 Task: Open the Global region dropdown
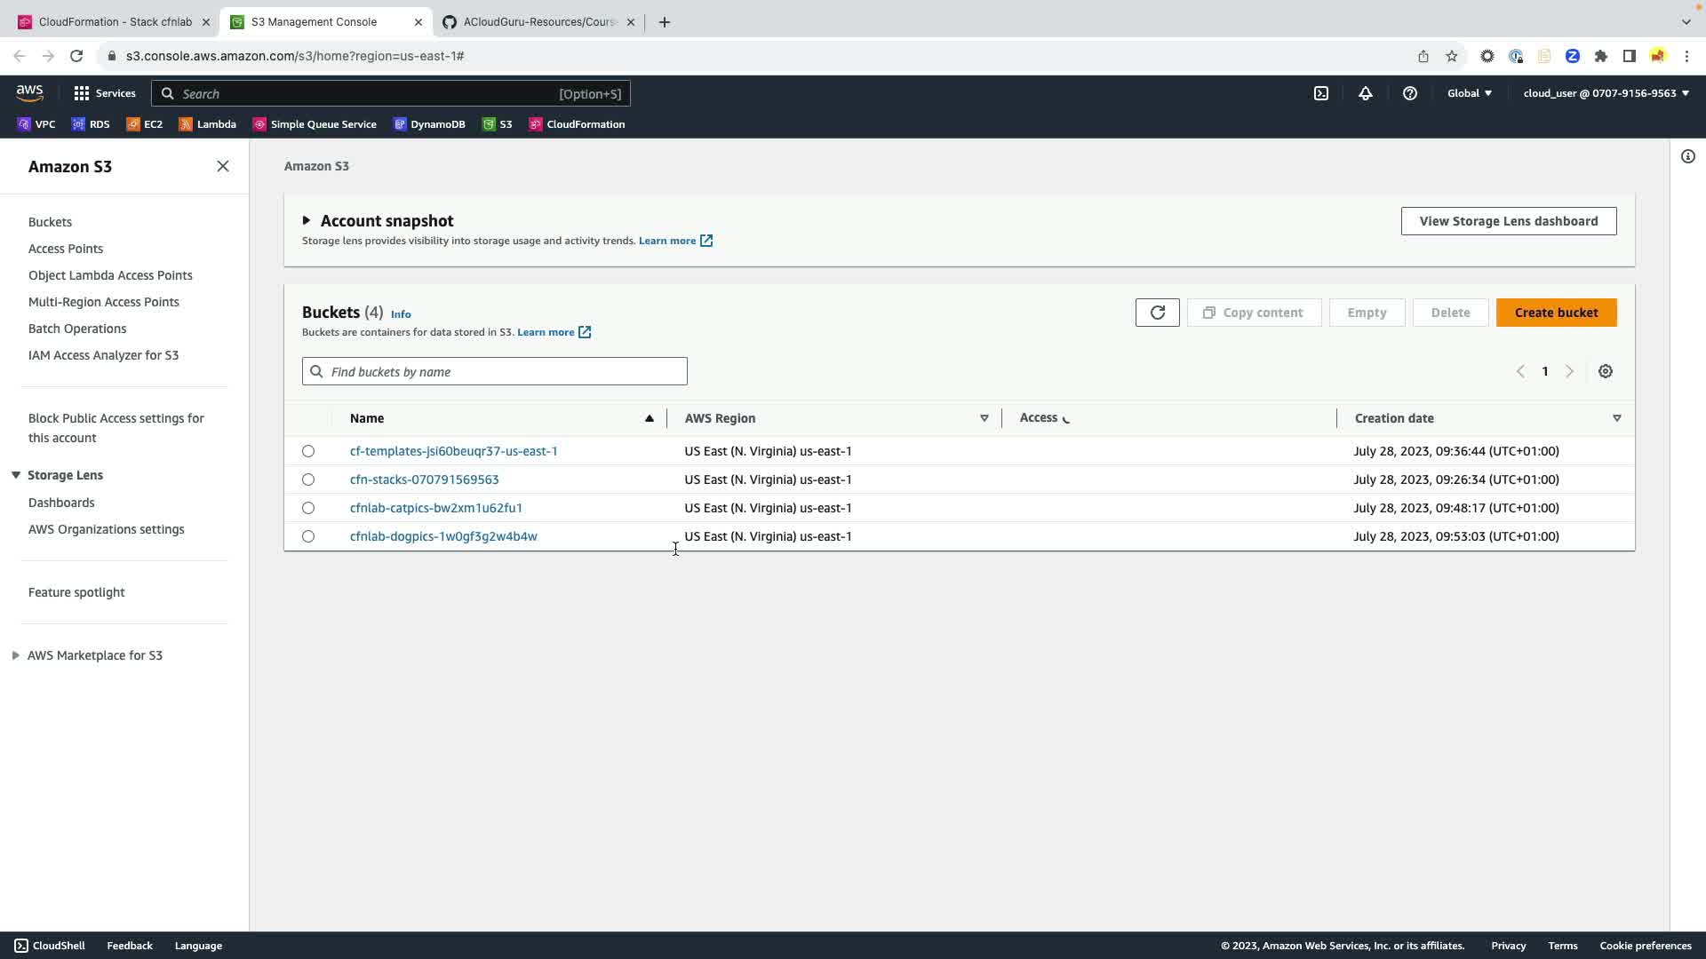click(1469, 93)
